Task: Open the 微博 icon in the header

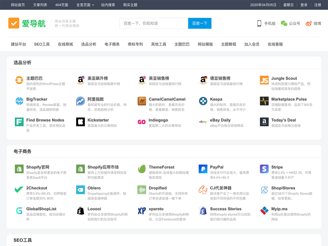Action: [x=308, y=23]
